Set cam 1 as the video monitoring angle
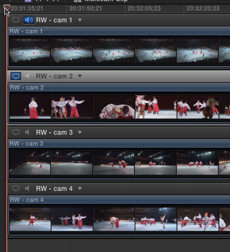 (16, 20)
